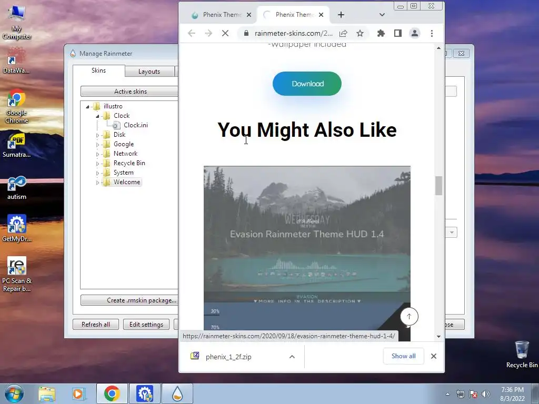Click Show all downloads
The width and height of the screenshot is (539, 404).
click(403, 356)
